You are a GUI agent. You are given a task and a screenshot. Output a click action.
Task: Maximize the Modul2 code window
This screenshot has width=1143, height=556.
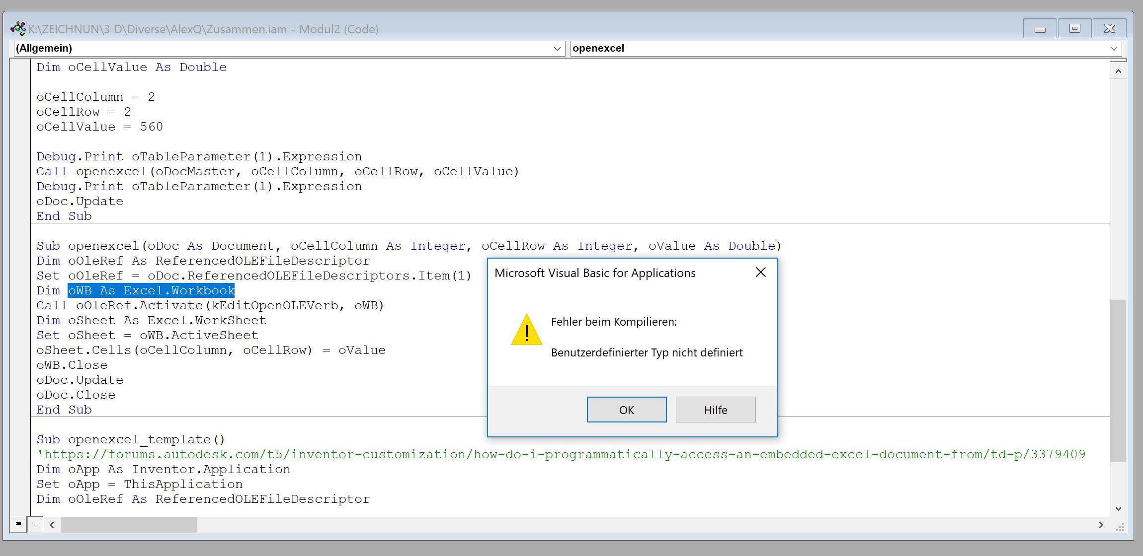(1074, 29)
